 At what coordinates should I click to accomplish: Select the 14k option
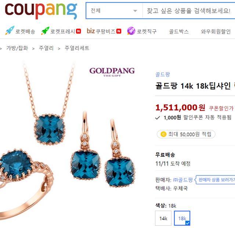[x=163, y=218]
